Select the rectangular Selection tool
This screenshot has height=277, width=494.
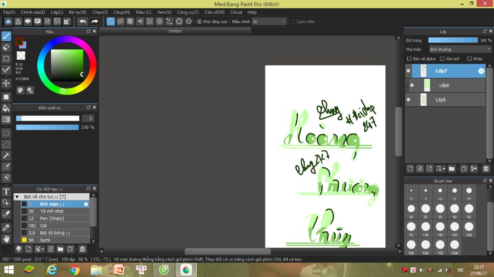click(6, 133)
